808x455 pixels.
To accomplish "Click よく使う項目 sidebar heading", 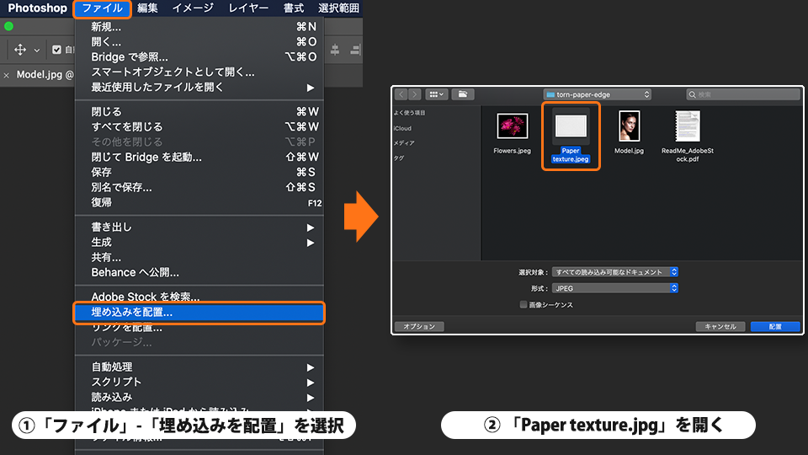I will click(410, 112).
